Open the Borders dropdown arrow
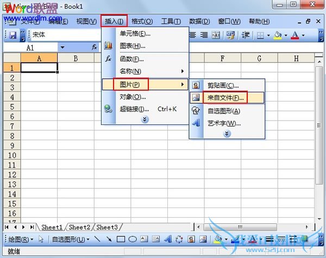The height and width of the screenshot is (258, 326). 268,35
